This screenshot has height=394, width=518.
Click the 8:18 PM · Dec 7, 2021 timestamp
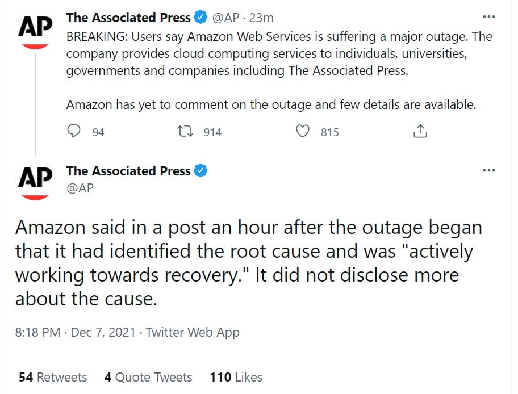tap(76, 332)
